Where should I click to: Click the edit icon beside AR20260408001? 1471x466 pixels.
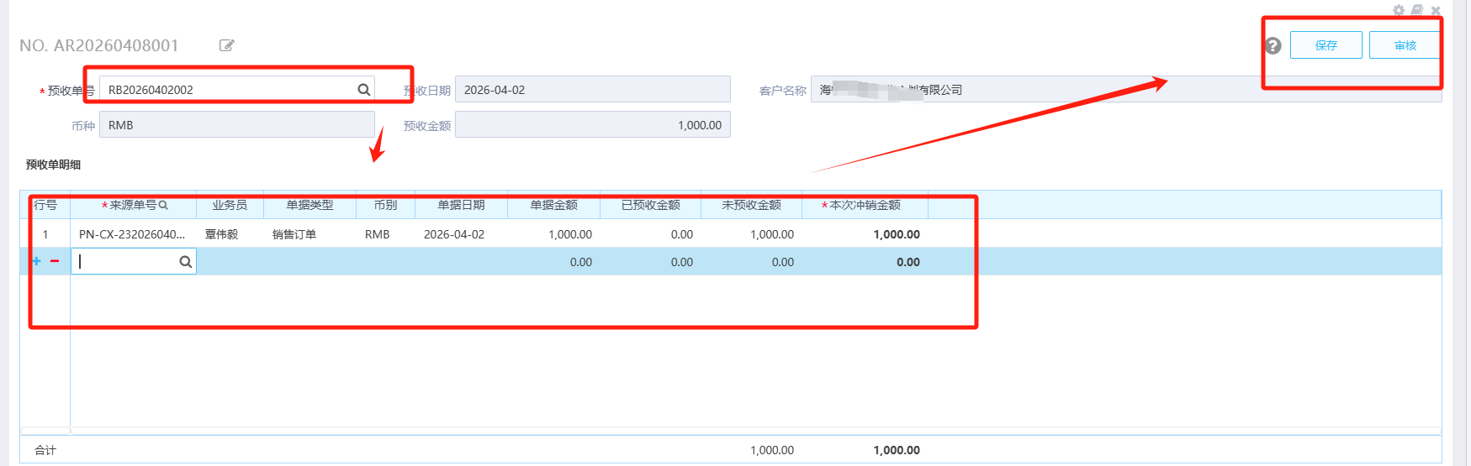[x=226, y=45]
